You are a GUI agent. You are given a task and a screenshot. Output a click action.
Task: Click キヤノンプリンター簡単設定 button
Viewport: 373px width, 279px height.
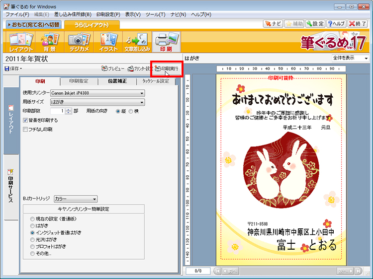84,209
